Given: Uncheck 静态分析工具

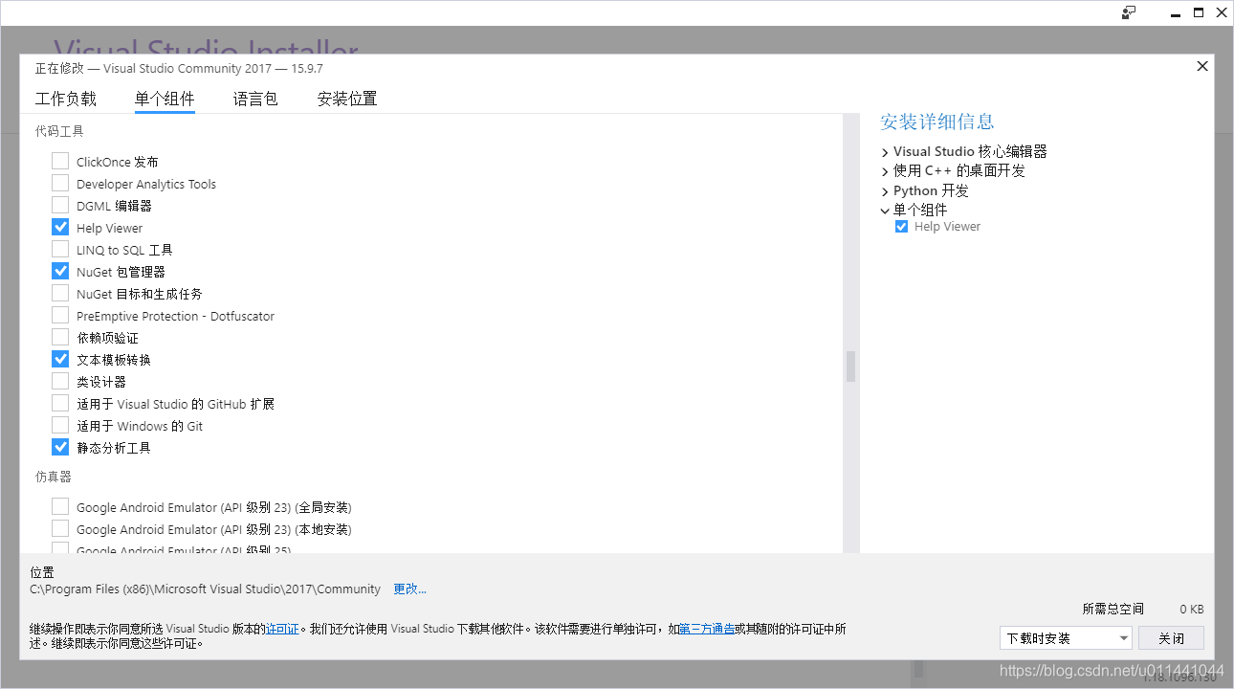Looking at the screenshot, I should pyautogui.click(x=60, y=447).
